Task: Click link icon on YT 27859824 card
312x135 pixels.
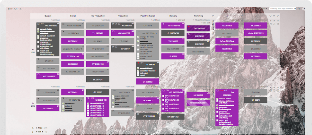Action: coord(39,90)
